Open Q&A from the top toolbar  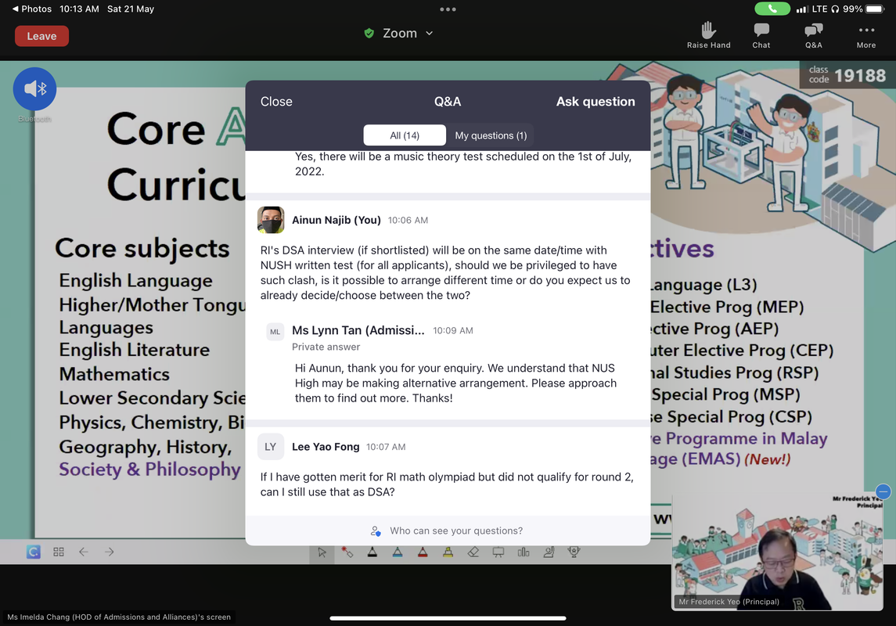[x=813, y=35]
